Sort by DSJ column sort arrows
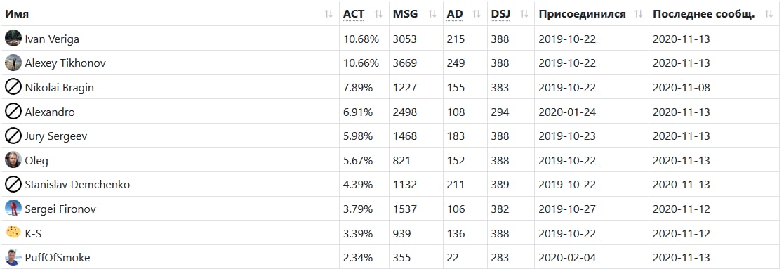Image resolution: width=784 pixels, height=274 pixels. click(x=524, y=14)
